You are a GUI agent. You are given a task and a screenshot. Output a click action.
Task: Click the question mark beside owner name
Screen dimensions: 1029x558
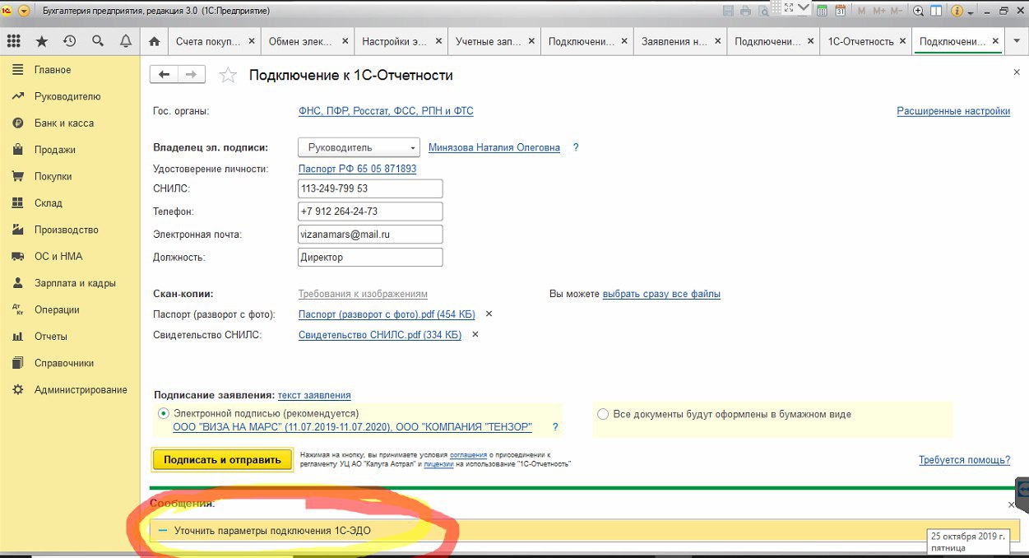coord(576,148)
